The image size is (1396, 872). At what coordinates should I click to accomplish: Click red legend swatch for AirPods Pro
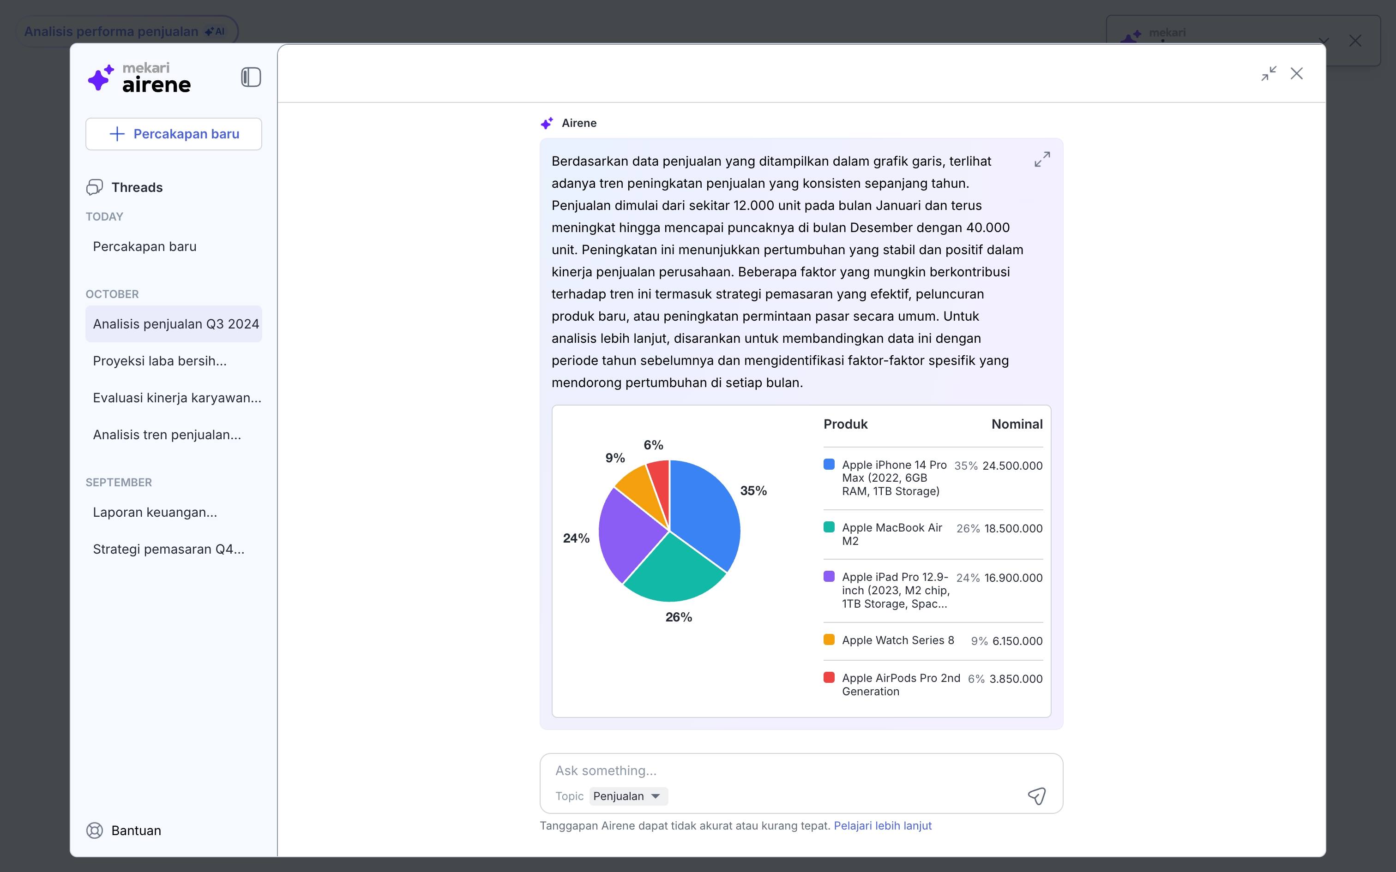coord(829,677)
